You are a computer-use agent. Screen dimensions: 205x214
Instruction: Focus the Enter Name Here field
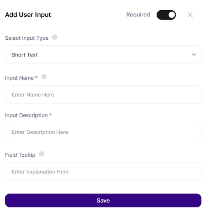pos(103,95)
